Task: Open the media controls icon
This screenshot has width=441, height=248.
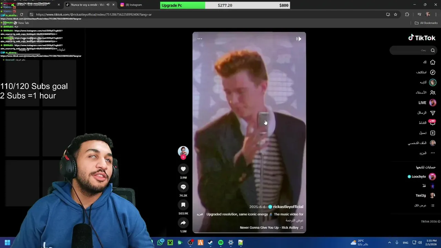Action: (x=419, y=14)
